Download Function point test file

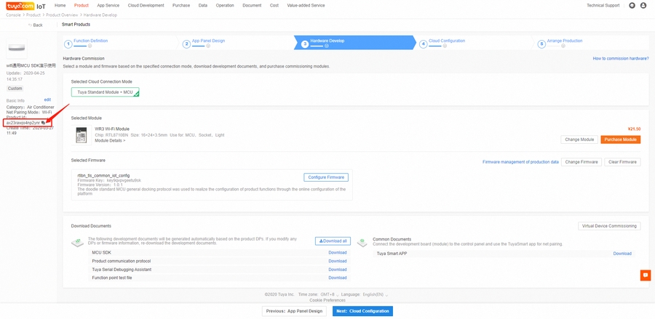[338, 278]
